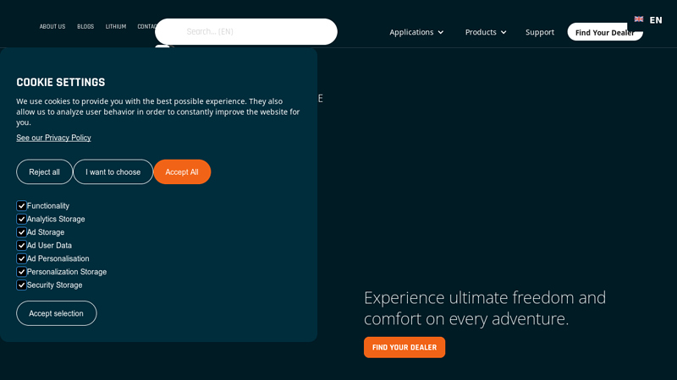The height and width of the screenshot is (380, 677).
Task: Click the Accept selection button
Action: 56,313
